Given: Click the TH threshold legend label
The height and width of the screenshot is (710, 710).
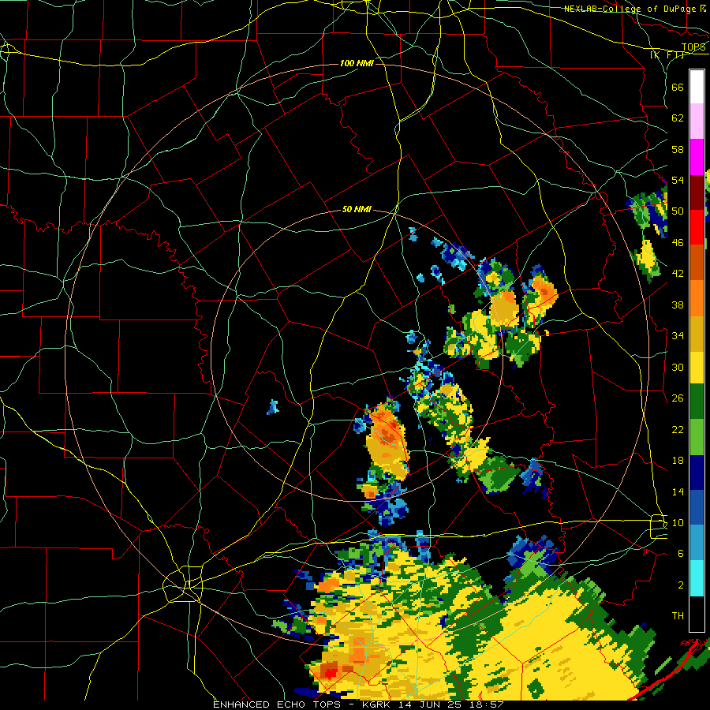Looking at the screenshot, I should [678, 616].
